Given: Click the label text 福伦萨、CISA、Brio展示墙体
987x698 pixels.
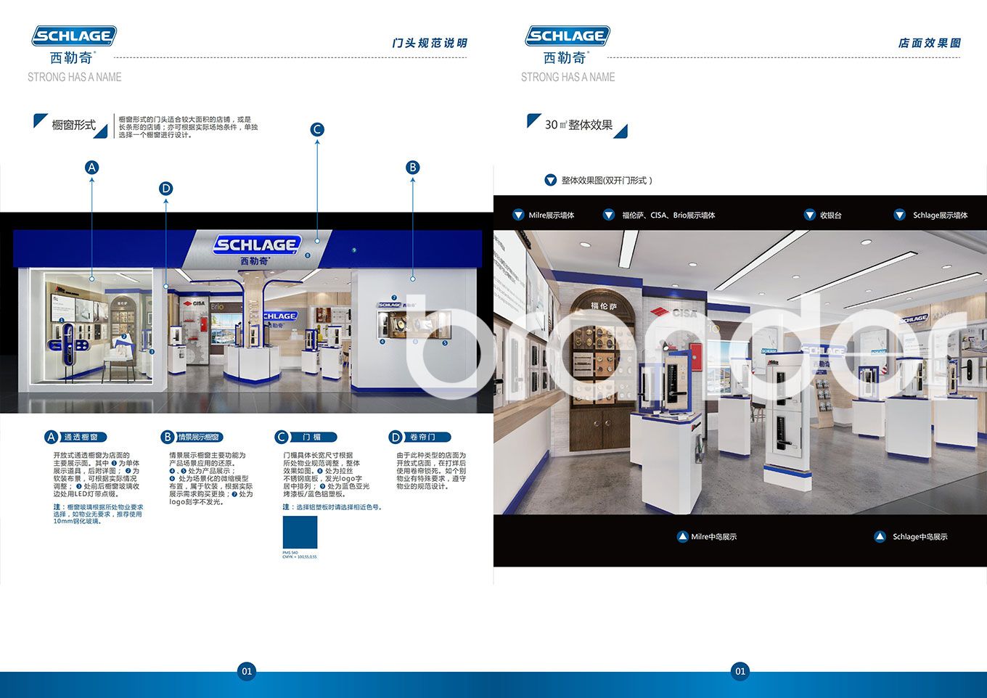Looking at the screenshot, I should [x=668, y=215].
